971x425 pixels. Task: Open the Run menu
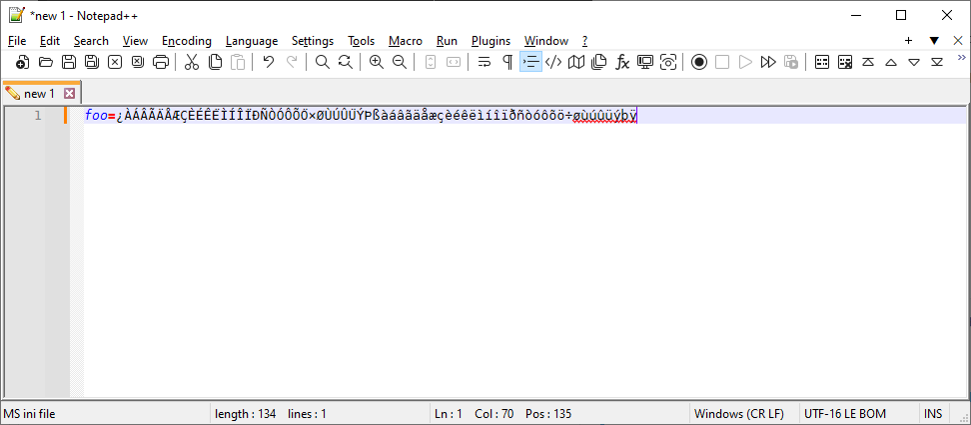coord(447,41)
